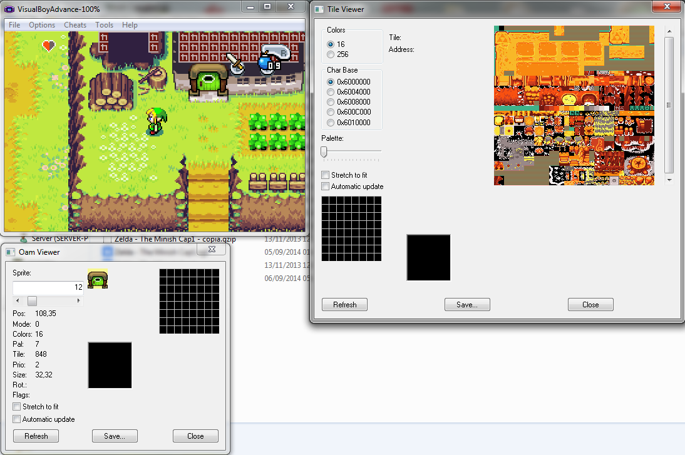Click Close in the Tile Viewer
The image size is (685, 455).
(x=590, y=305)
